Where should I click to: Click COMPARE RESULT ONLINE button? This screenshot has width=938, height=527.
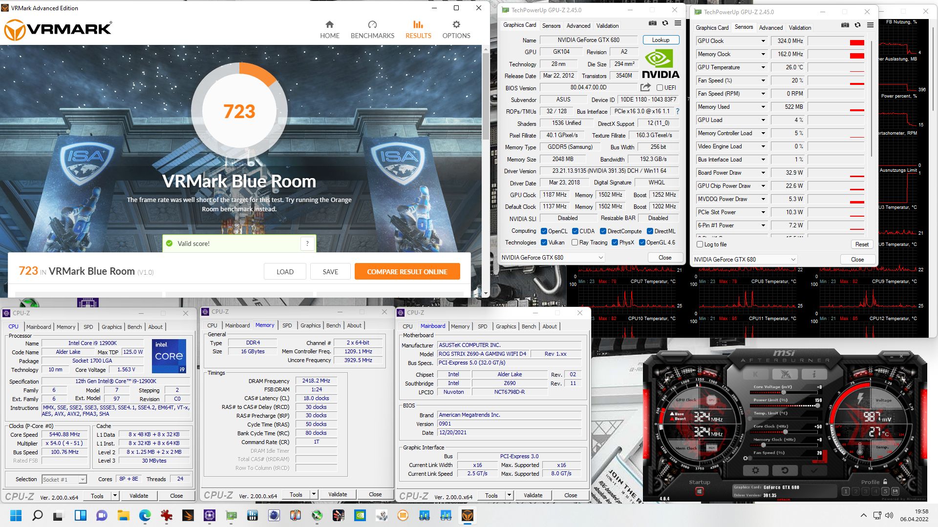pyautogui.click(x=407, y=272)
